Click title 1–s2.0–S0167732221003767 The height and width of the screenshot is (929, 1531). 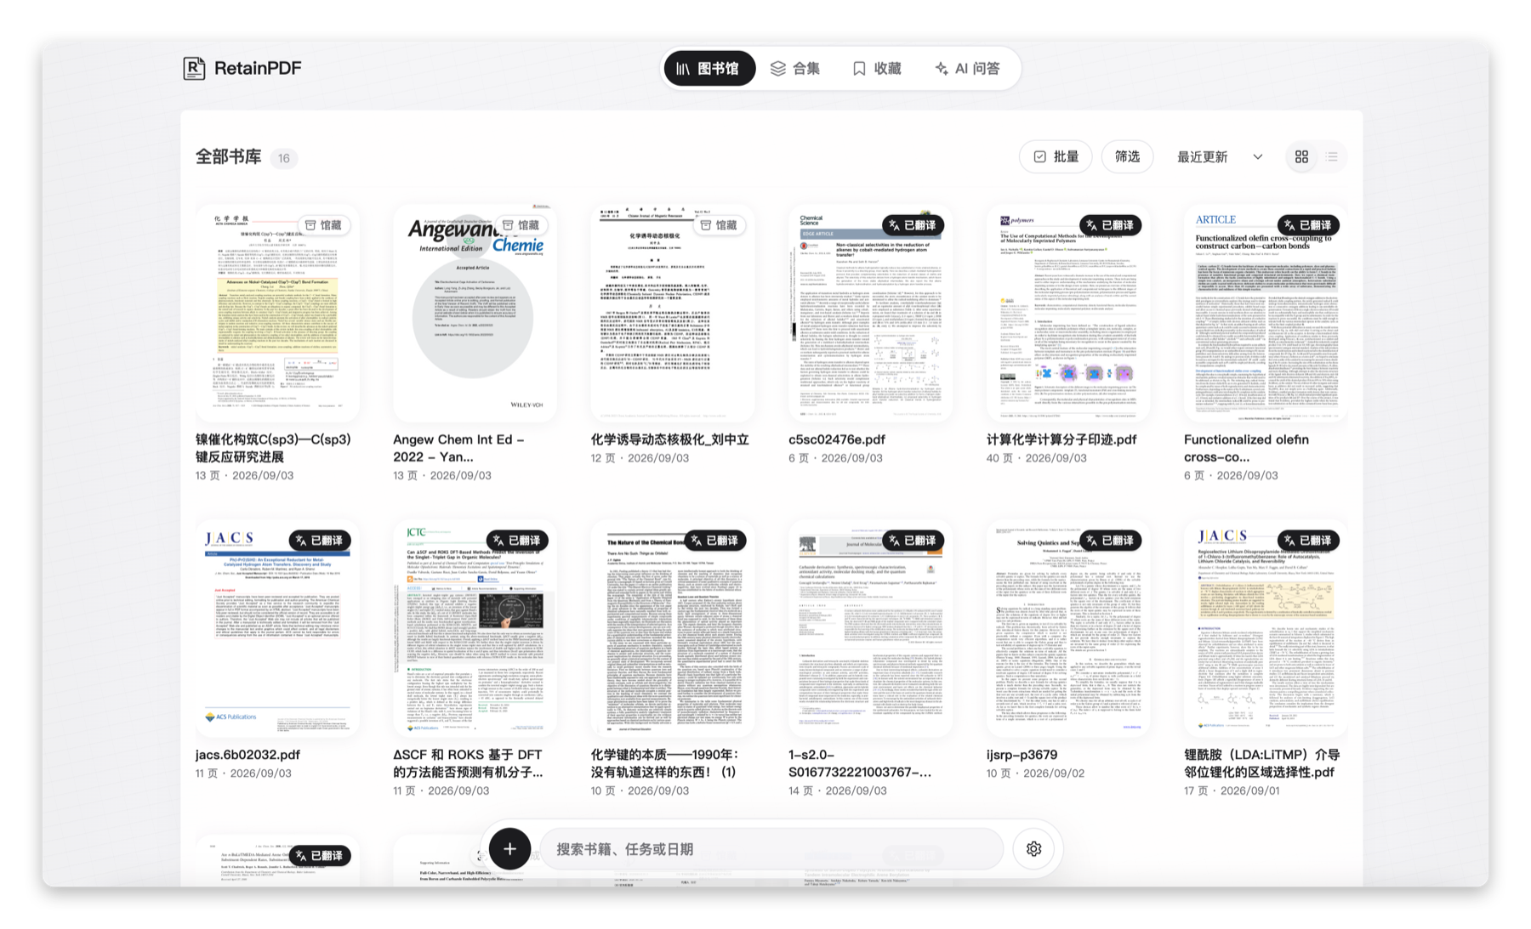(x=860, y=763)
